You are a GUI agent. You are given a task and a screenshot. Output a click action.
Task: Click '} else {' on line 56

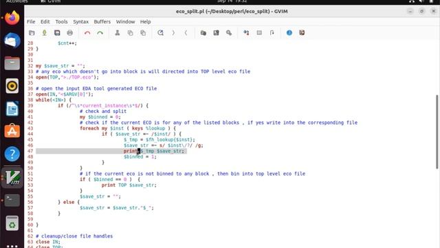pyautogui.click(x=69, y=202)
